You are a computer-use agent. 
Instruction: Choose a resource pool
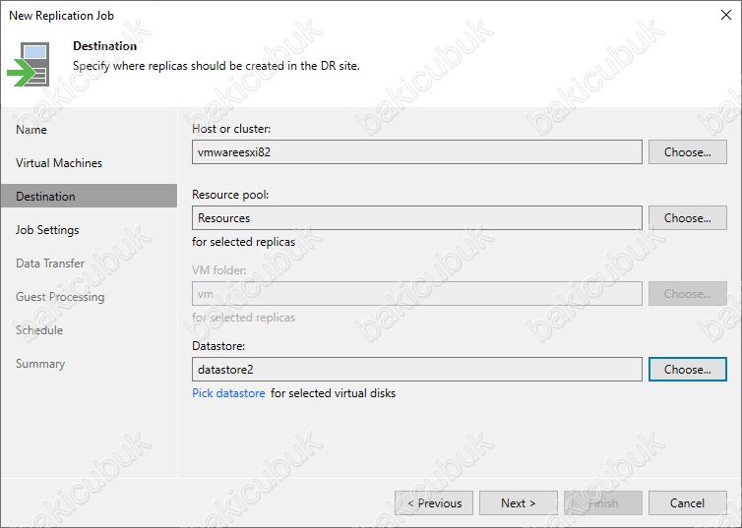pos(687,217)
